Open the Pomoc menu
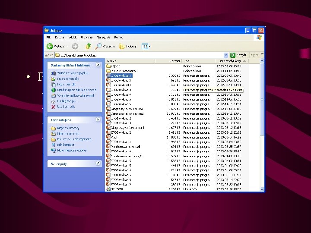 pos(119,37)
